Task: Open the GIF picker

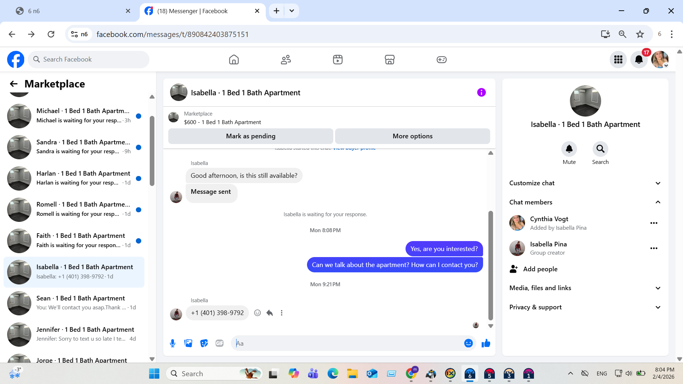Action: pos(219,343)
